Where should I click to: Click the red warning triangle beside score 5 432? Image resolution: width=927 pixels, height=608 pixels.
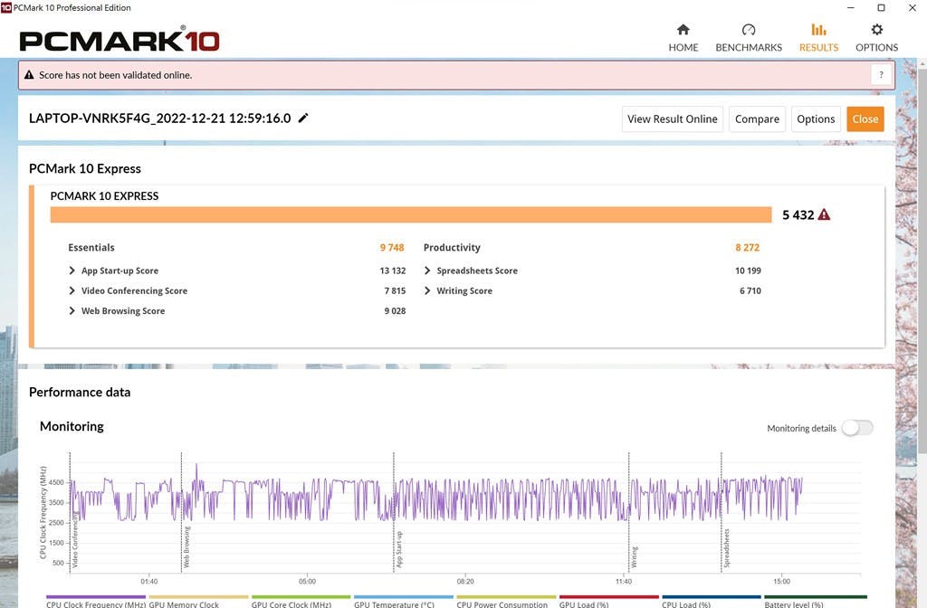(824, 215)
